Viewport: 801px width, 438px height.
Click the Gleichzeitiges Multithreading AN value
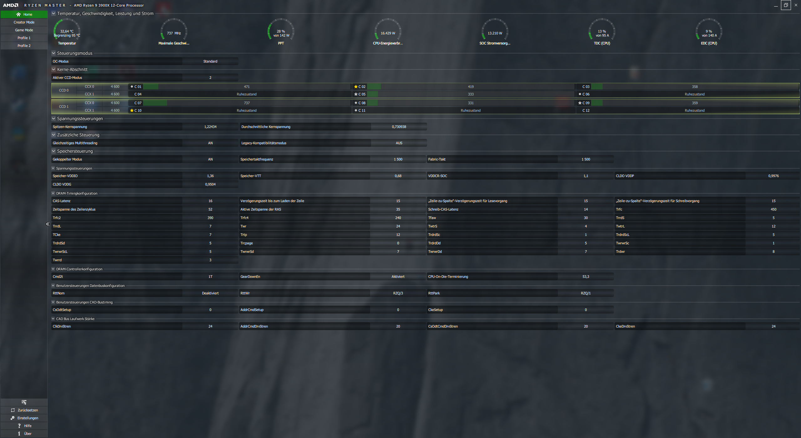point(210,143)
